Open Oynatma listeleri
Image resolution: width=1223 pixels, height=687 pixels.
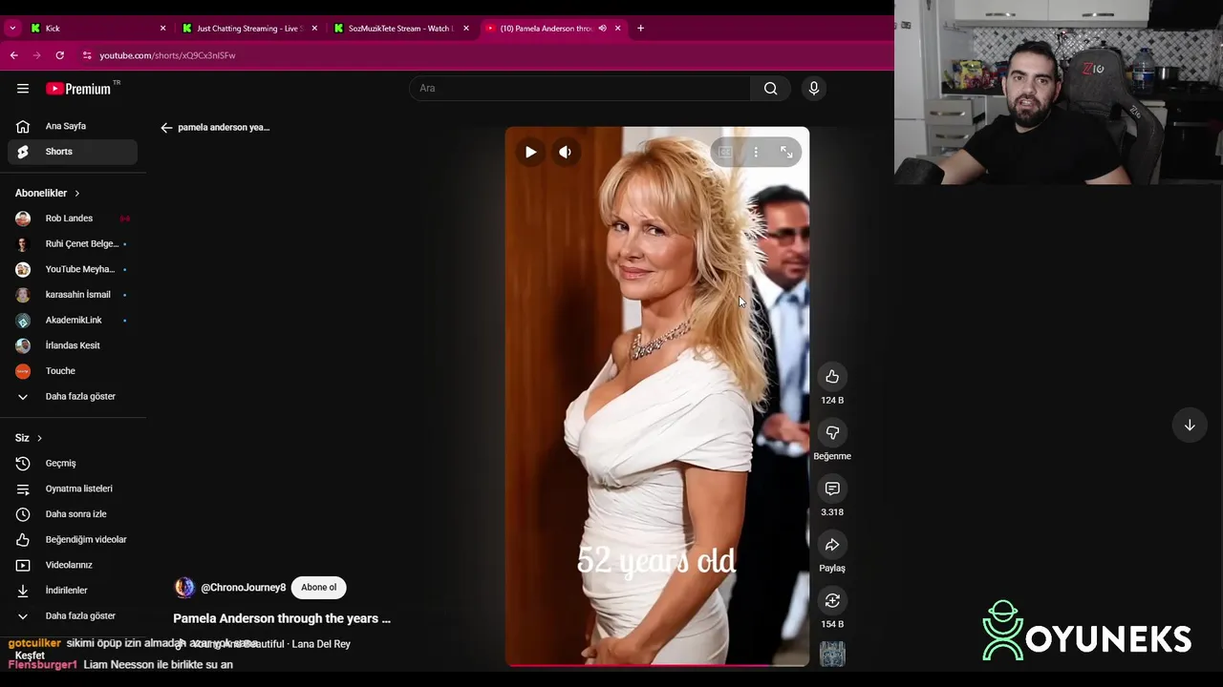point(73,489)
